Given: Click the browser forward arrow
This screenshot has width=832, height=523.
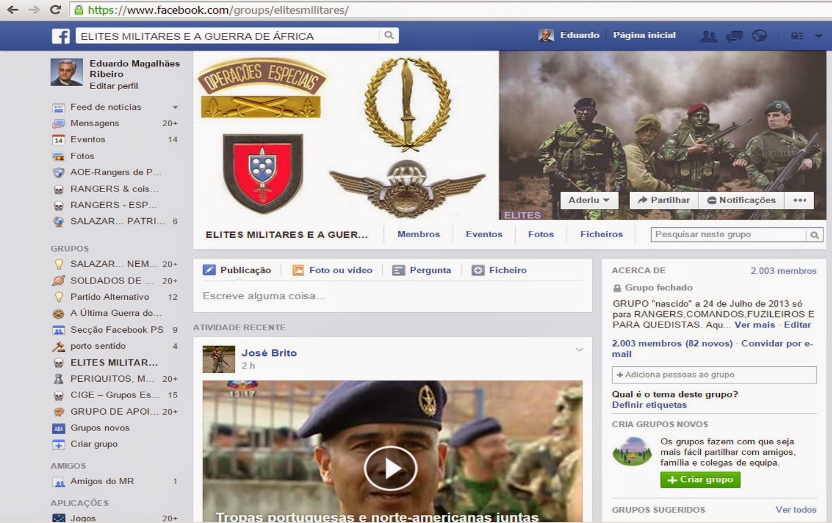Looking at the screenshot, I should pos(34,10).
